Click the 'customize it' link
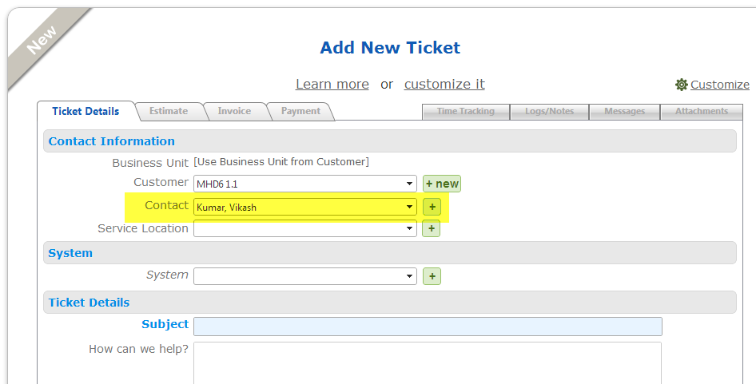This screenshot has height=384, width=756. 444,84
